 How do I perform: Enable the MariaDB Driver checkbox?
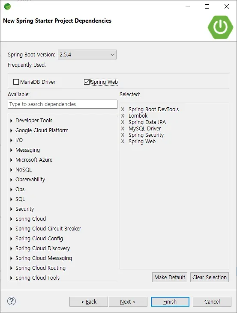pyautogui.click(x=16, y=82)
